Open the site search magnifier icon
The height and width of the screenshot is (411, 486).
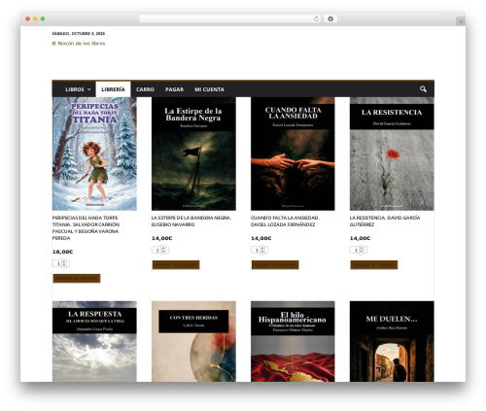tap(423, 89)
